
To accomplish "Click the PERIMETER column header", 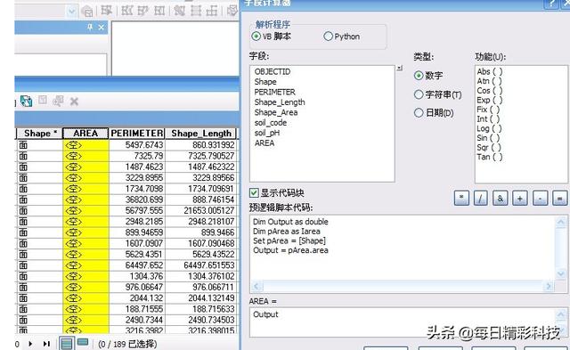I will 136,134.
